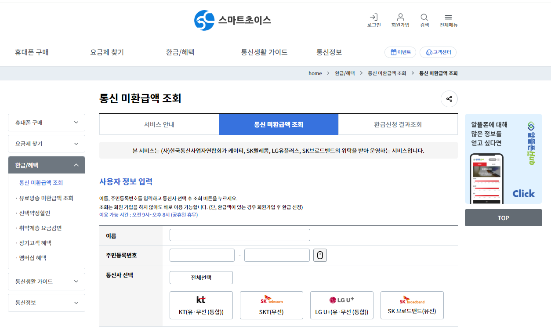Open the 검색 magnifier icon

pyautogui.click(x=424, y=20)
